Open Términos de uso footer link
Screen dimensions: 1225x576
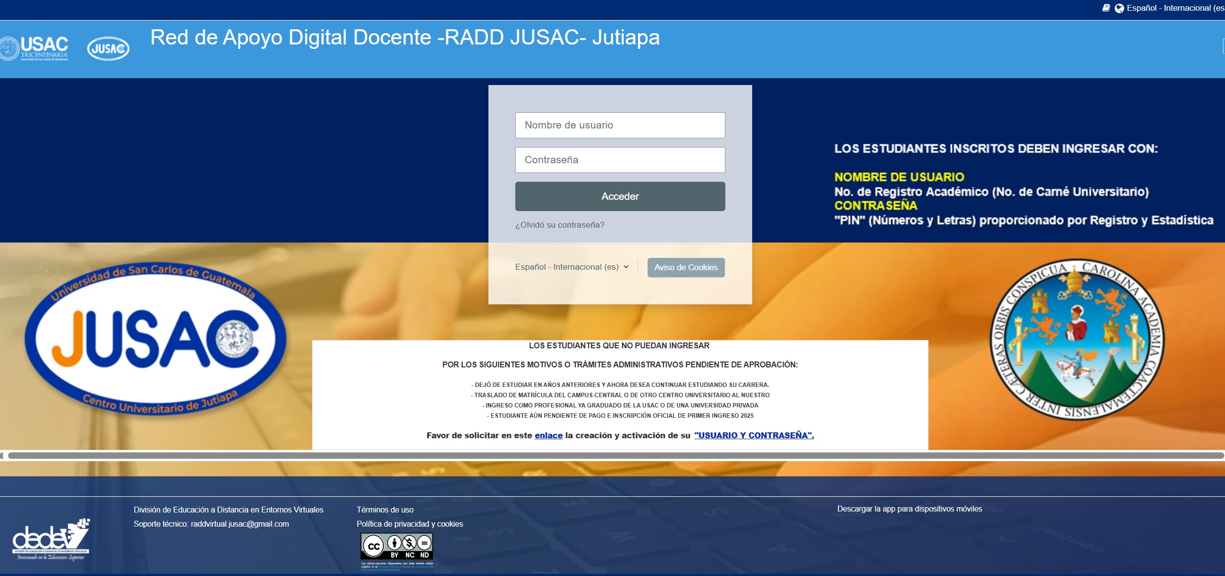pos(385,510)
